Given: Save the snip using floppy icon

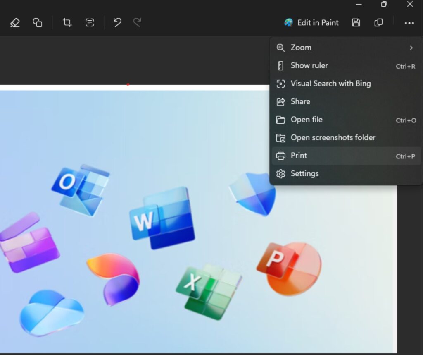Looking at the screenshot, I should [356, 22].
